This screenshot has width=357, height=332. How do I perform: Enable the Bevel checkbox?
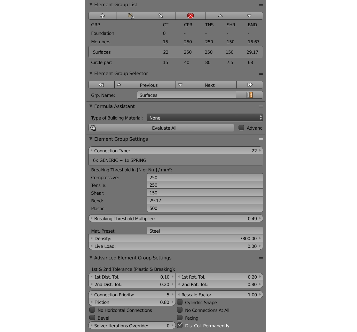92,318
